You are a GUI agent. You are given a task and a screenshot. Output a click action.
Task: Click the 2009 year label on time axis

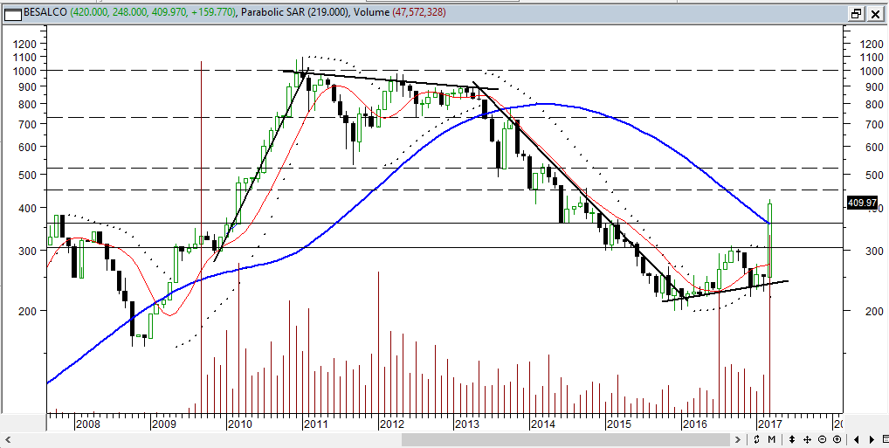[x=164, y=424]
